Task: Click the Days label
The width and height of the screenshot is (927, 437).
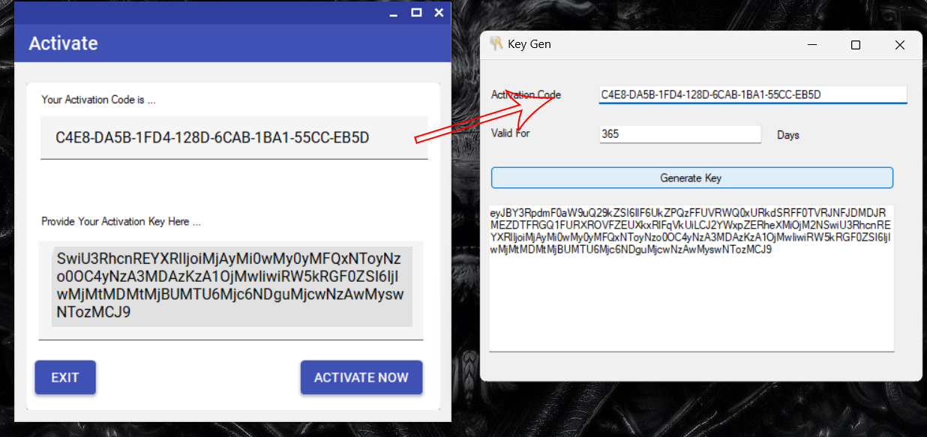Action: pos(788,136)
